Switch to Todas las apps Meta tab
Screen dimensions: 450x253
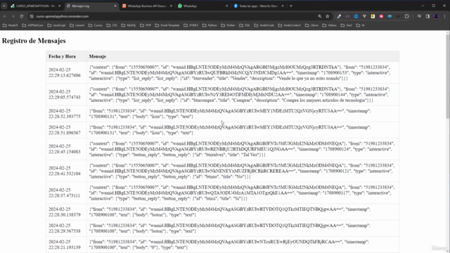[258, 6]
